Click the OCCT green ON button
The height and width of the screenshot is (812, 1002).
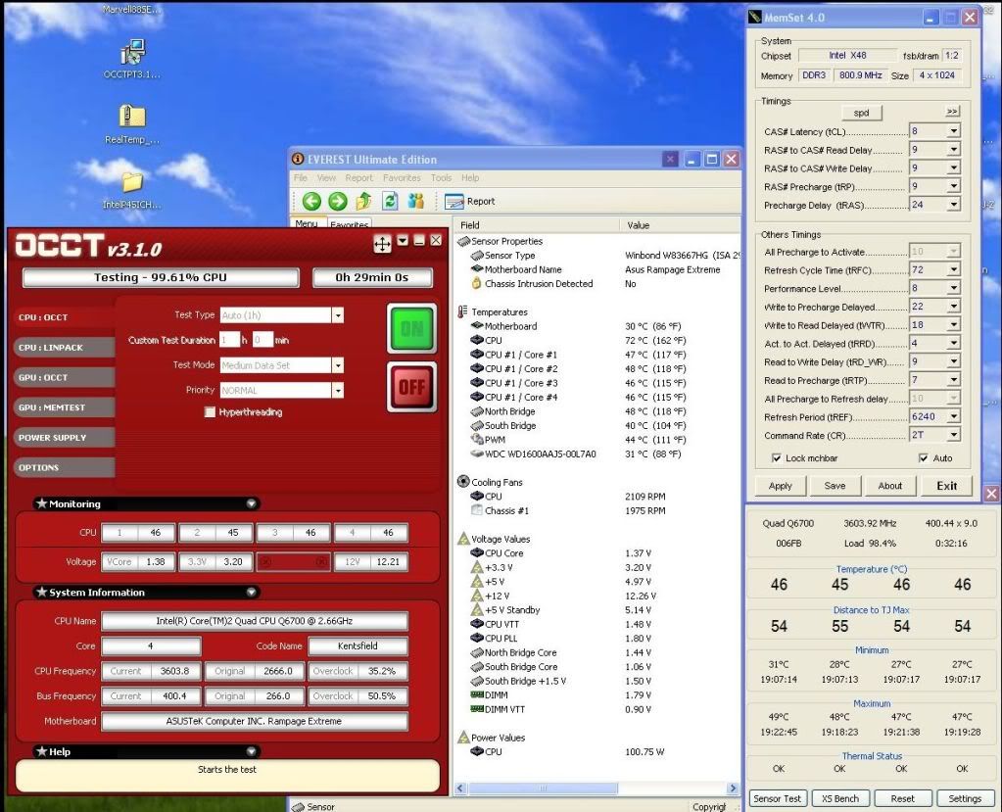coord(411,328)
